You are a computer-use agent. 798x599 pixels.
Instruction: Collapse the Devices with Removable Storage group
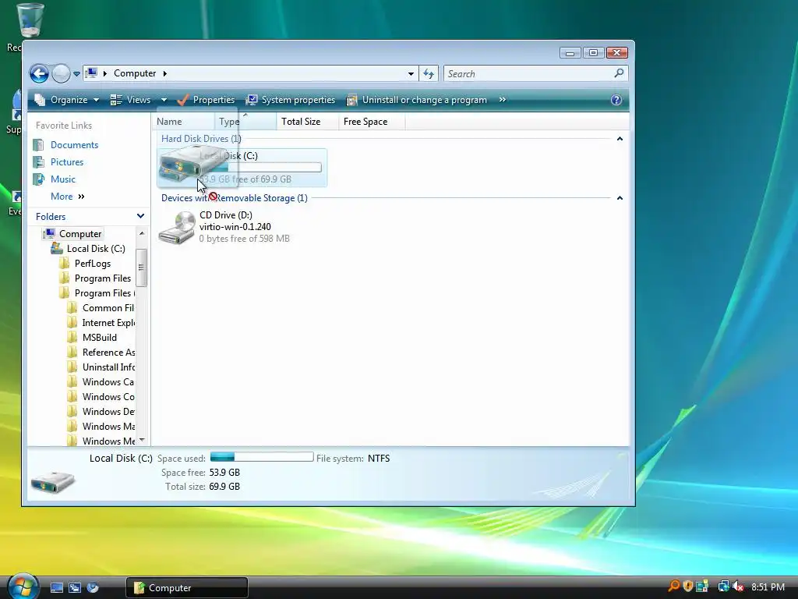[620, 197]
